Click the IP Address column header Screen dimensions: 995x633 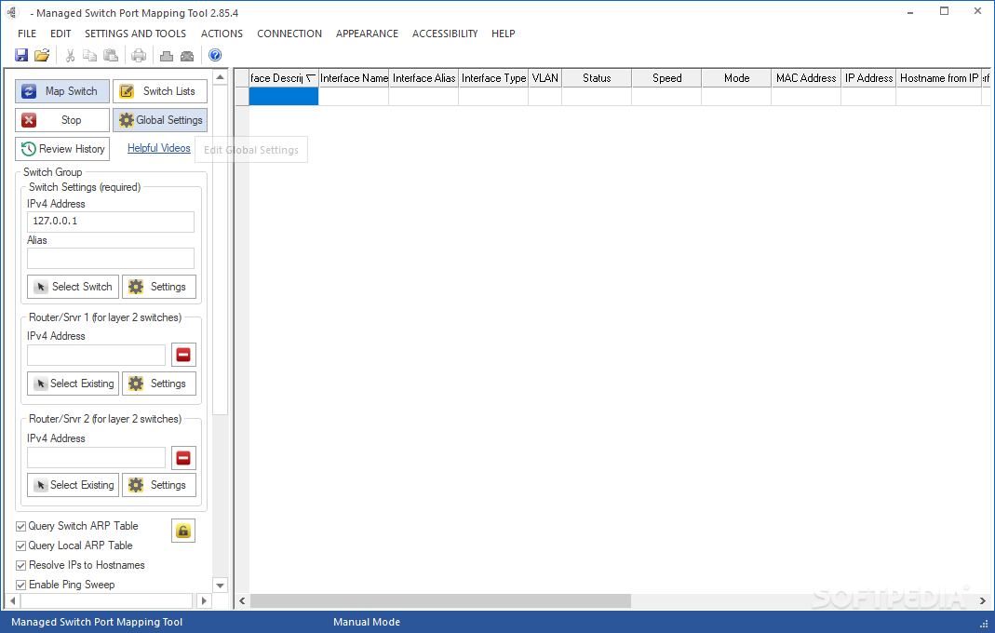pos(868,78)
